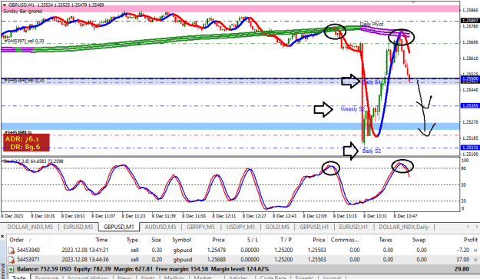Click the Weekly S2 level label

click(x=353, y=109)
